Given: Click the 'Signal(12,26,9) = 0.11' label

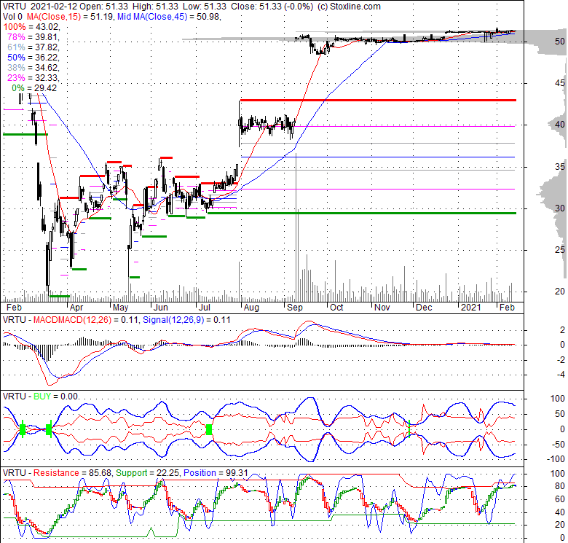Looking at the screenshot, I should tap(186, 320).
